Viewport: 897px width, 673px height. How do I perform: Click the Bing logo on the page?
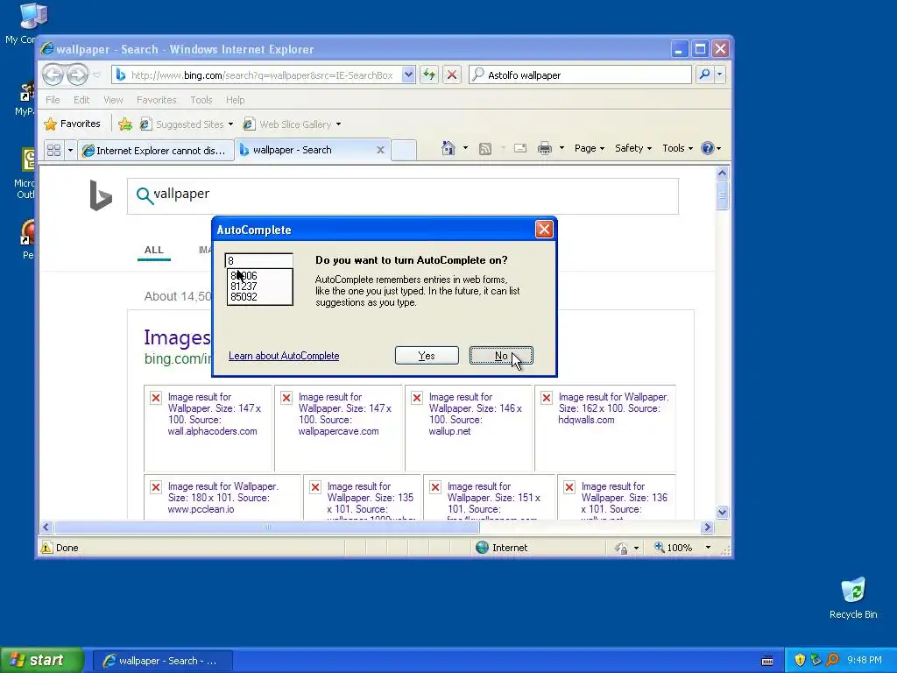[101, 195]
